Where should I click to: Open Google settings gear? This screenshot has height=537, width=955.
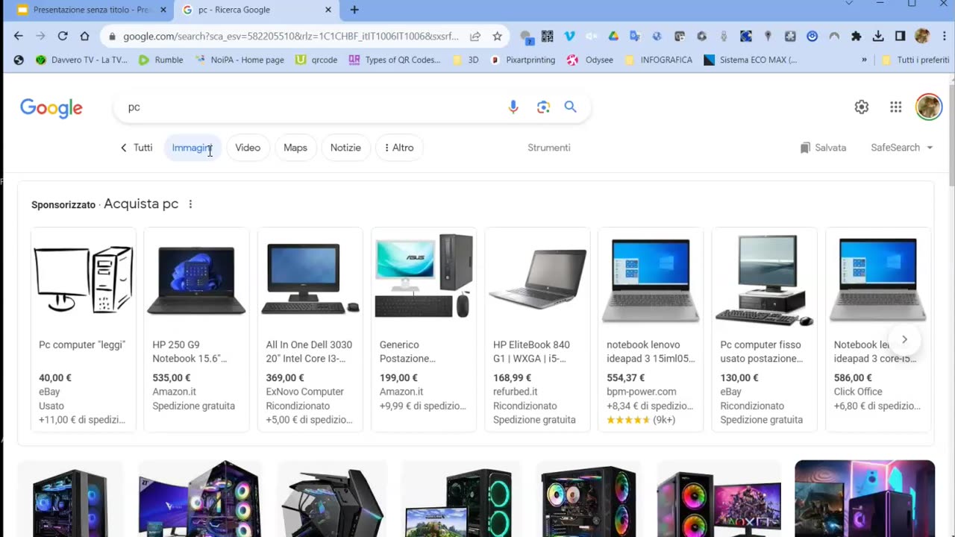[862, 107]
